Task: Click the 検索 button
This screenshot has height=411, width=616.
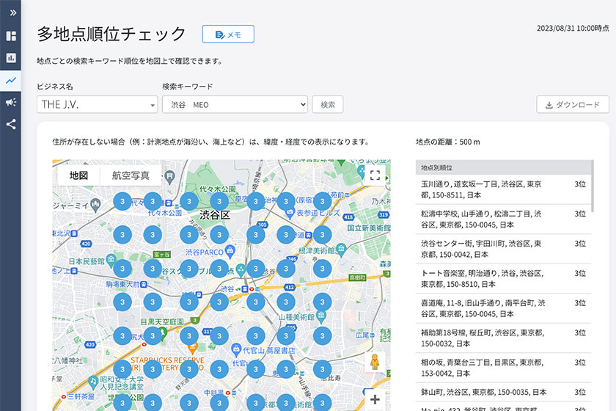Action: (328, 105)
